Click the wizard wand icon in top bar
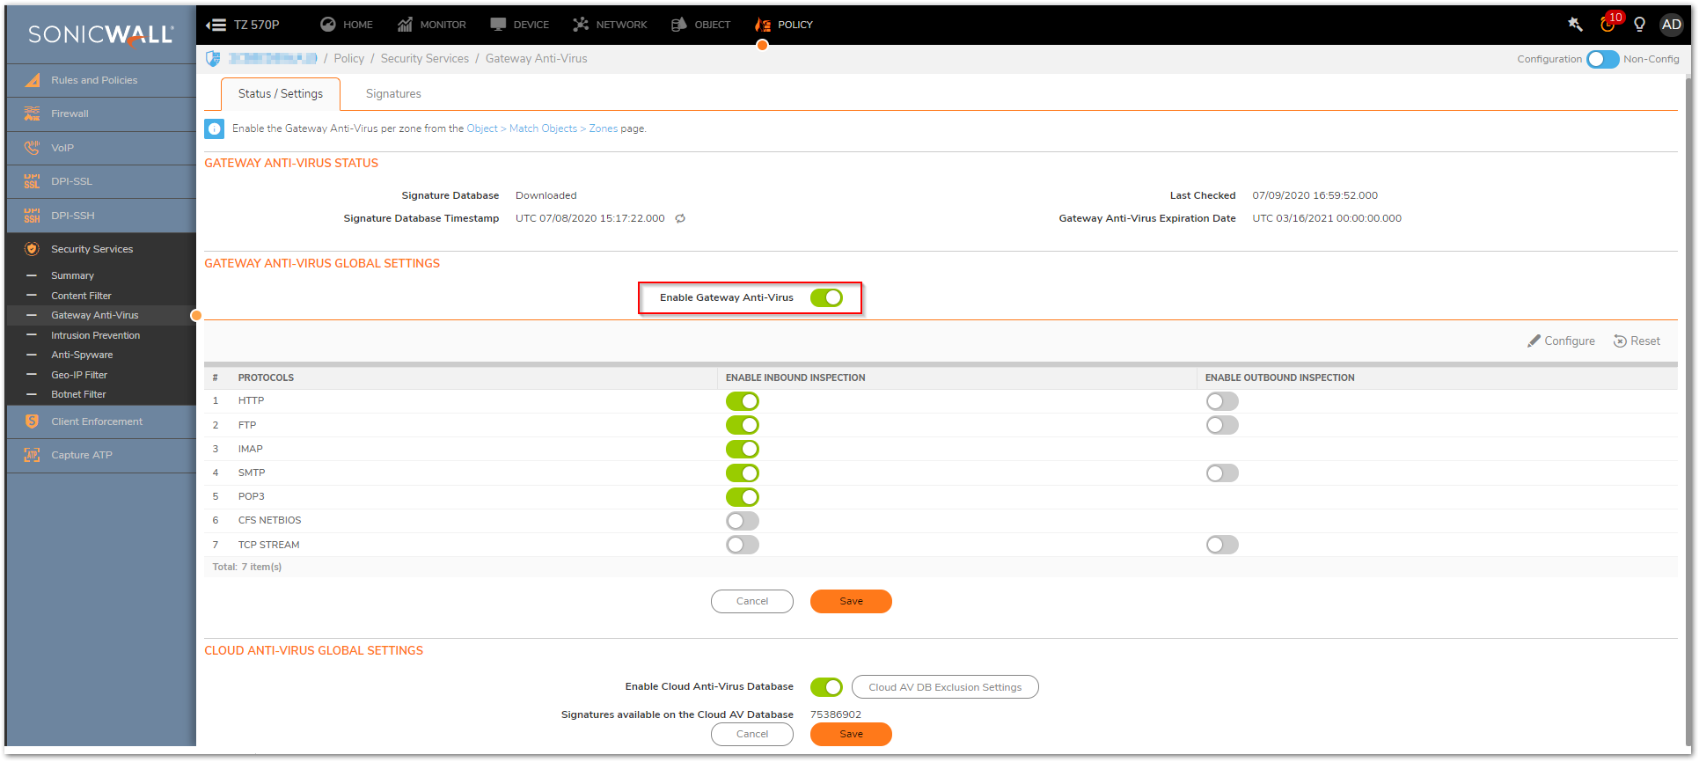Image resolution: width=1699 pixels, height=762 pixels. (x=1575, y=25)
